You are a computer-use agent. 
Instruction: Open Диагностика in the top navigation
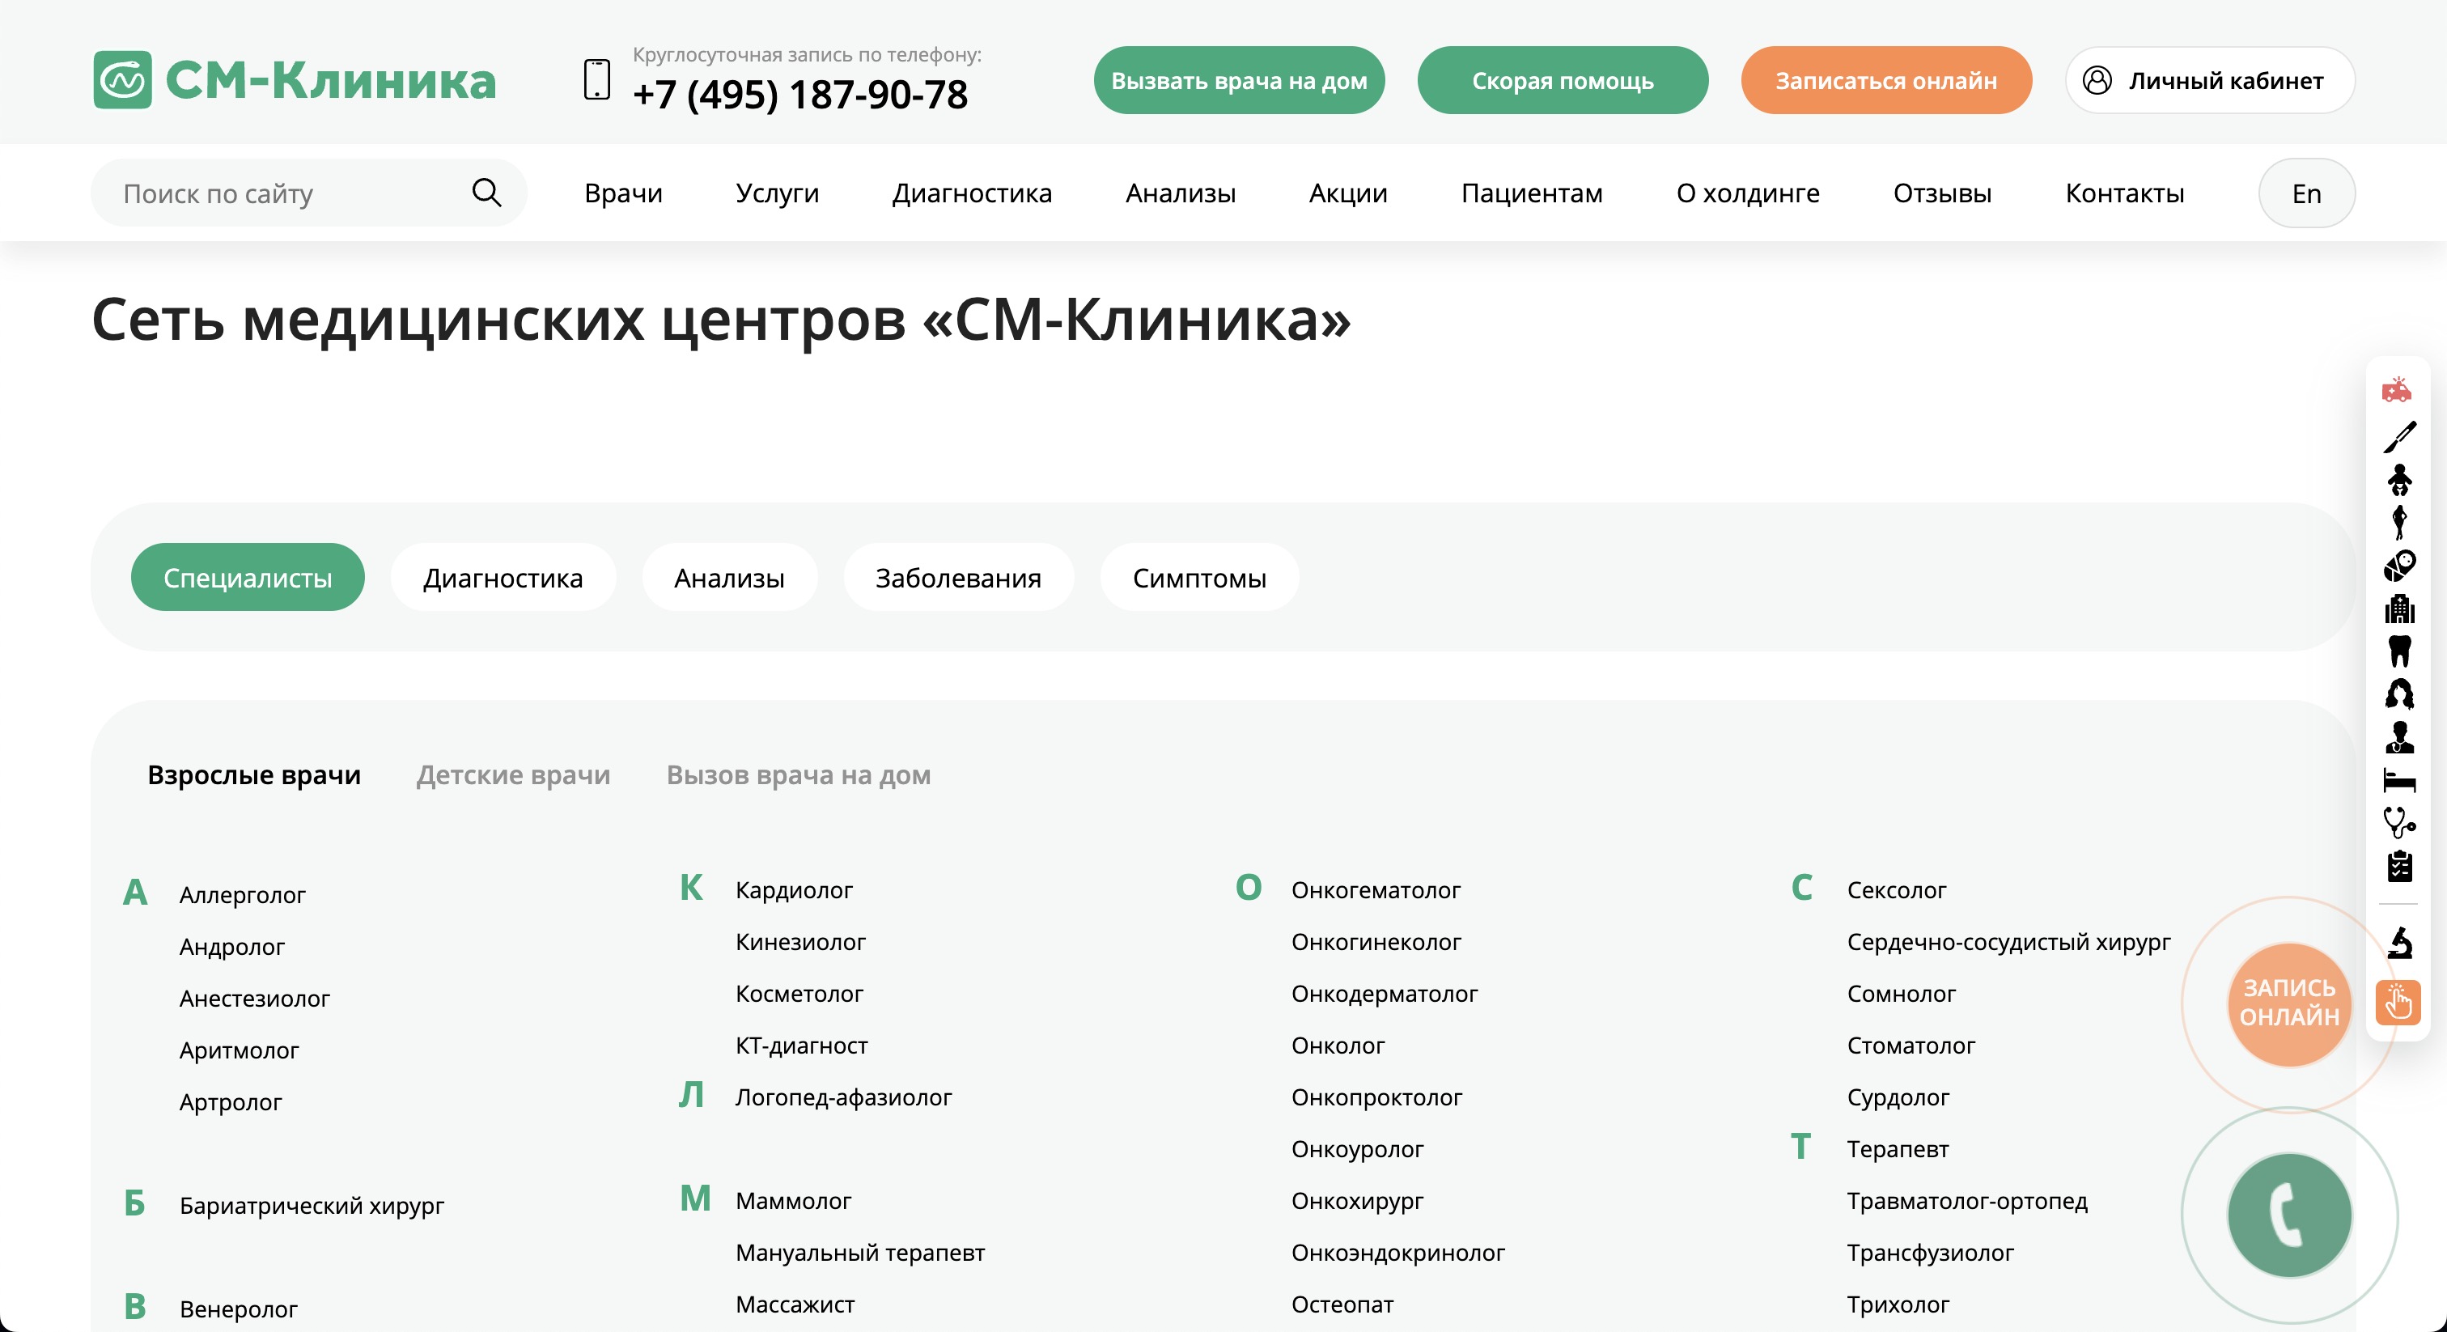(972, 193)
